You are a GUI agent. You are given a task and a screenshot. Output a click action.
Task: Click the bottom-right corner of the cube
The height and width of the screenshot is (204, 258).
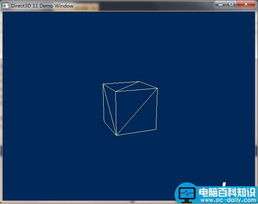(157, 129)
